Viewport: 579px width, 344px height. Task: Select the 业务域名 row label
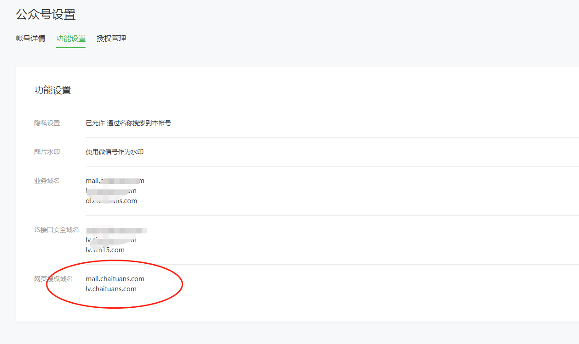coord(47,181)
